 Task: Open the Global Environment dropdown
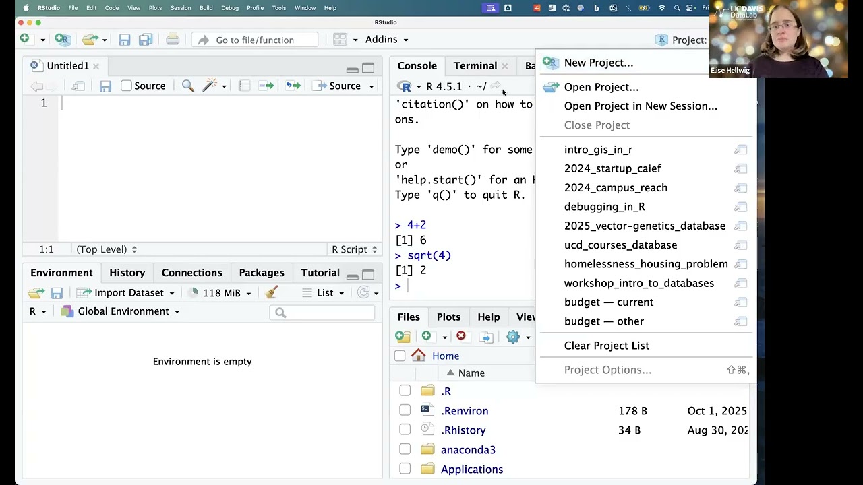click(120, 311)
